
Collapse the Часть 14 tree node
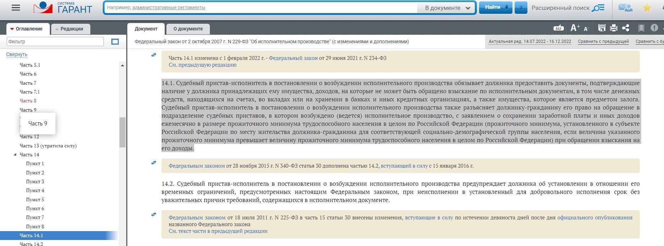pos(15,155)
